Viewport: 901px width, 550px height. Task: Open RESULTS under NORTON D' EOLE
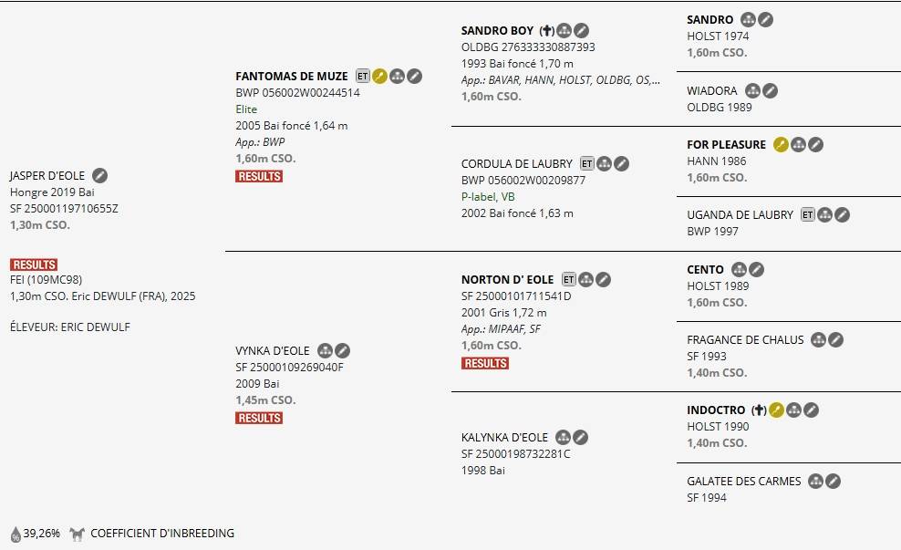click(x=485, y=363)
